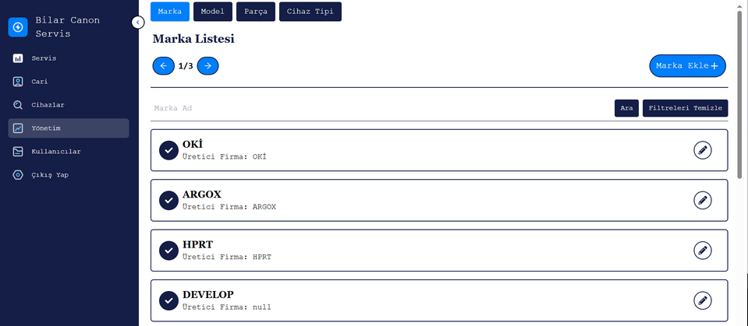Go to the previous page arrow

click(x=163, y=65)
